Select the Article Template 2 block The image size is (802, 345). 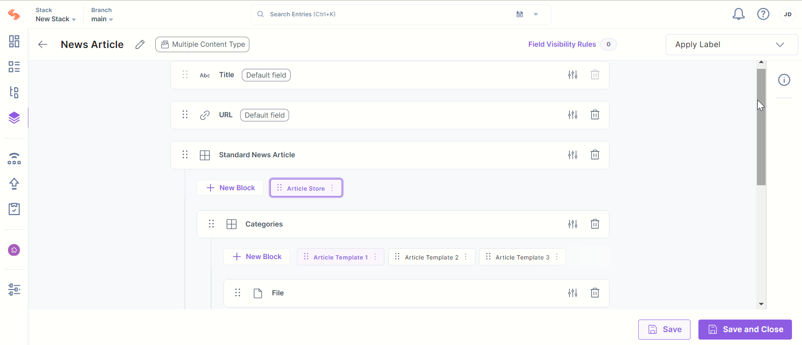[431, 257]
